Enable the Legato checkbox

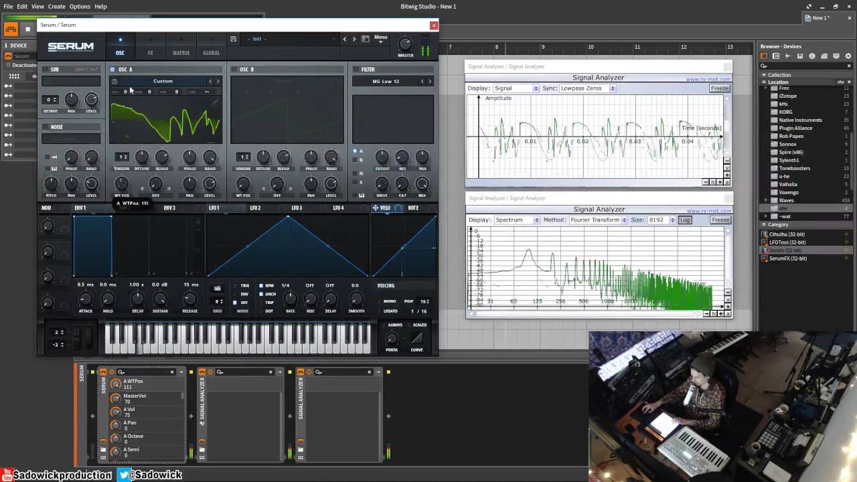point(378,311)
